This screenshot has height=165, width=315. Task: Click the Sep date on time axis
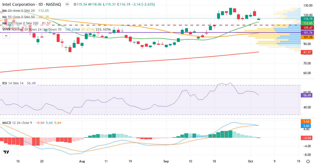click(x=166, y=161)
